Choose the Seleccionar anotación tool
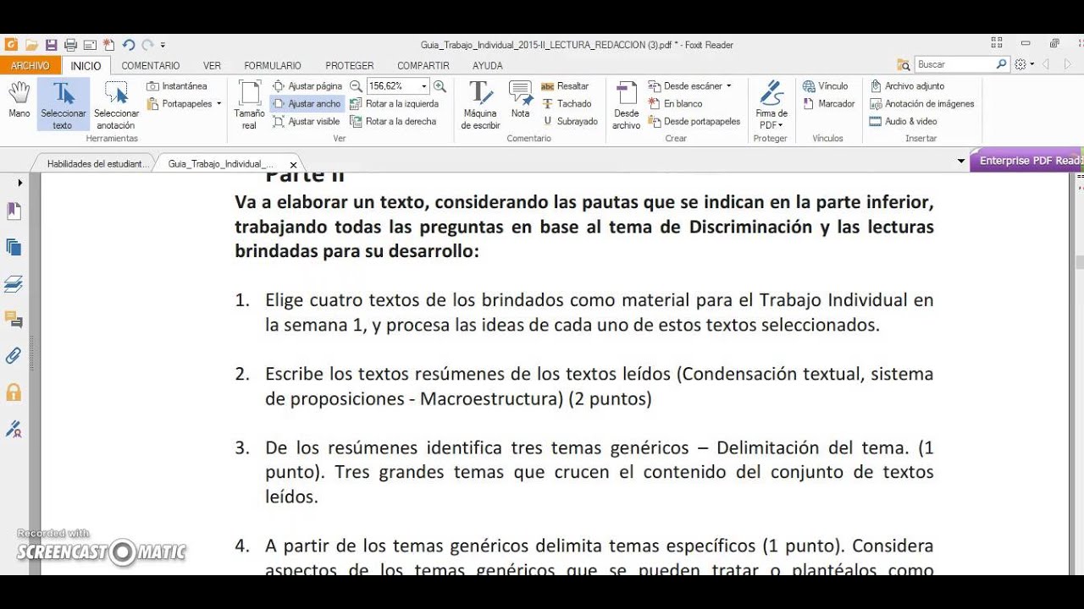The height and width of the screenshot is (609, 1084). click(x=116, y=106)
